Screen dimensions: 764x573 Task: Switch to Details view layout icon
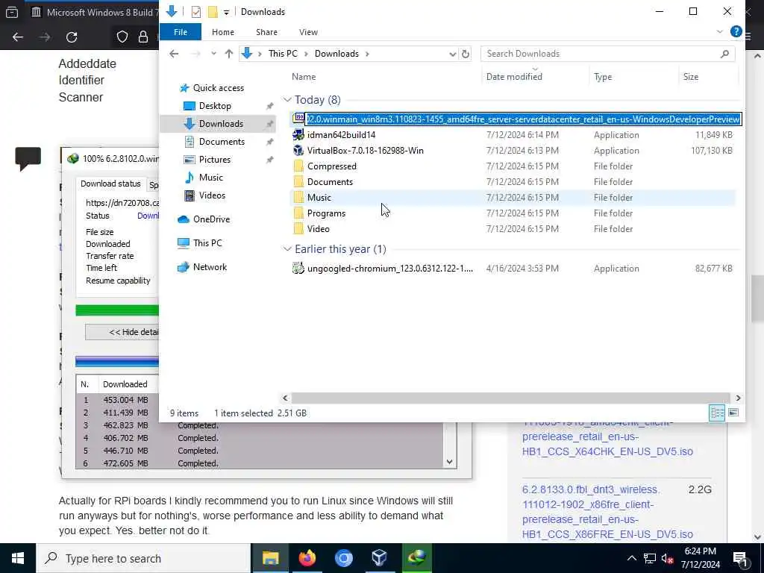(x=717, y=413)
